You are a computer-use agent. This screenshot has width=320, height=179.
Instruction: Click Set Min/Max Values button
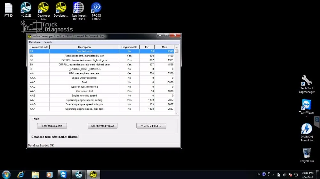[x=102, y=126]
